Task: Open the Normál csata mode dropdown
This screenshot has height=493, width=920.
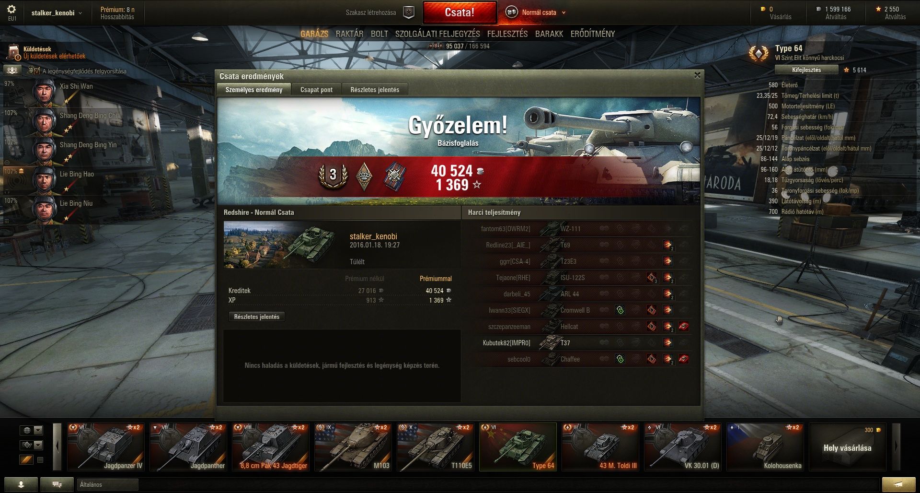Action: click(x=536, y=12)
